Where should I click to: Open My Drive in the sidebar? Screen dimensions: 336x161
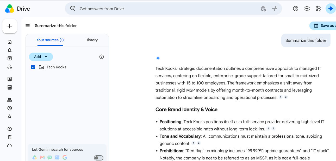10,79
